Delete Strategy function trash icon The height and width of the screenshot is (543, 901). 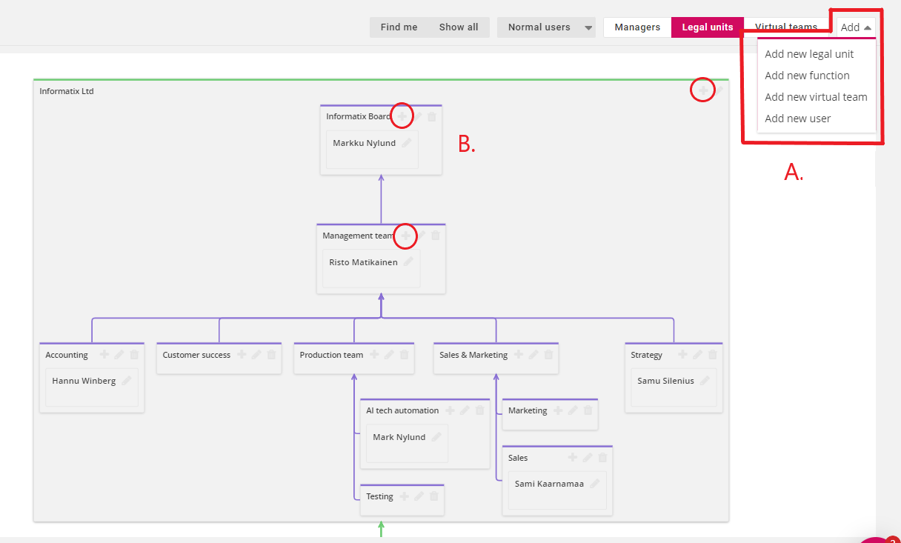tap(713, 355)
